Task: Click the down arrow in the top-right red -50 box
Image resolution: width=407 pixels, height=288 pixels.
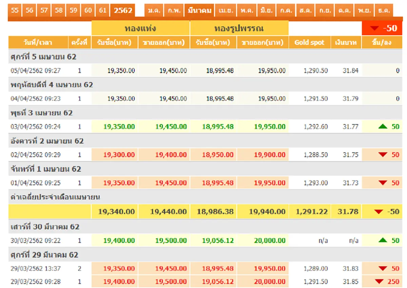Action: (x=374, y=28)
